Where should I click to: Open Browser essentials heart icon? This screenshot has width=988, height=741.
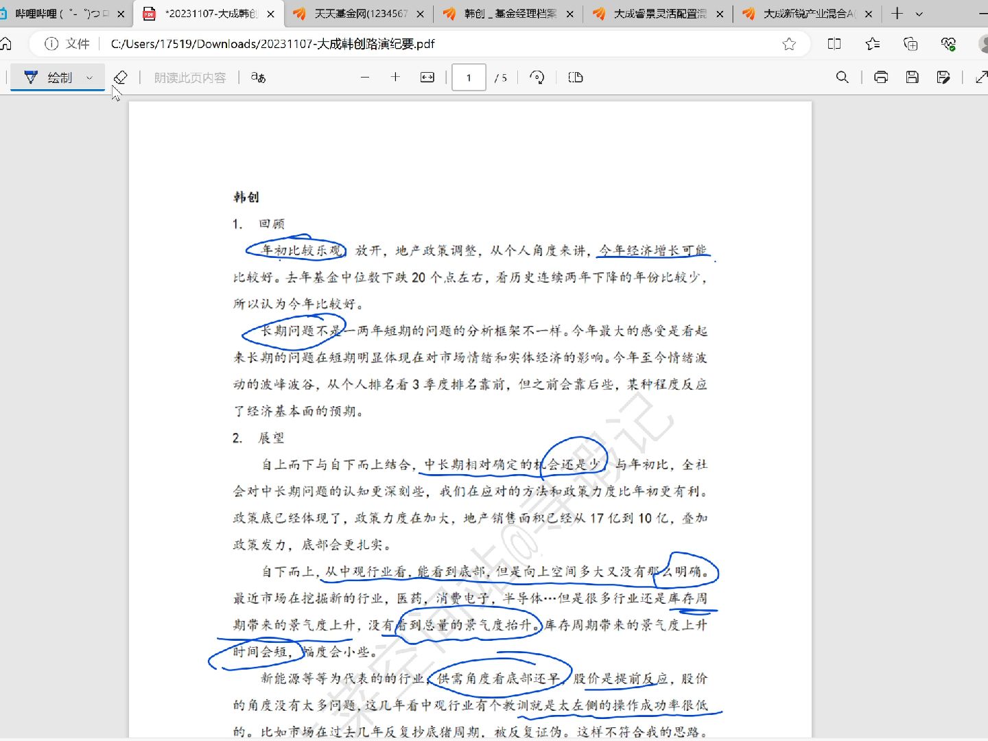(x=949, y=44)
